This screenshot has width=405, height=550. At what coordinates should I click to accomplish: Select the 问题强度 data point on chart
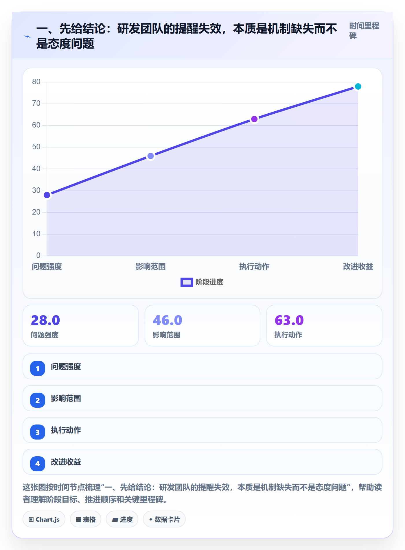click(x=47, y=195)
